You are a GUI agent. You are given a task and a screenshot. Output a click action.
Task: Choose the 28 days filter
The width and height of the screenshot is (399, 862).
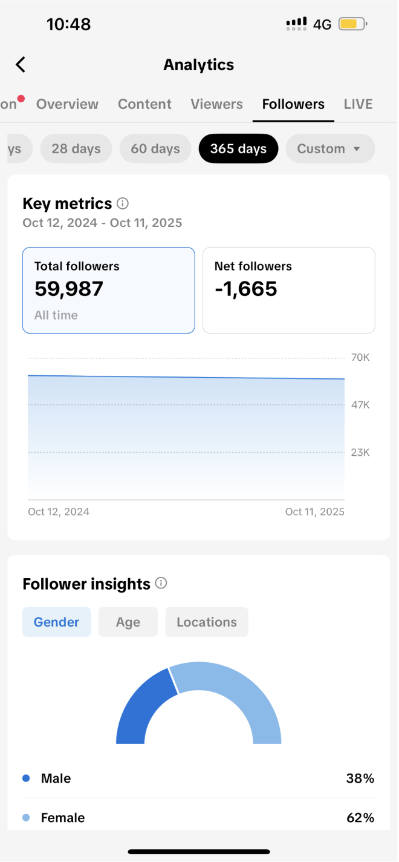[76, 149]
